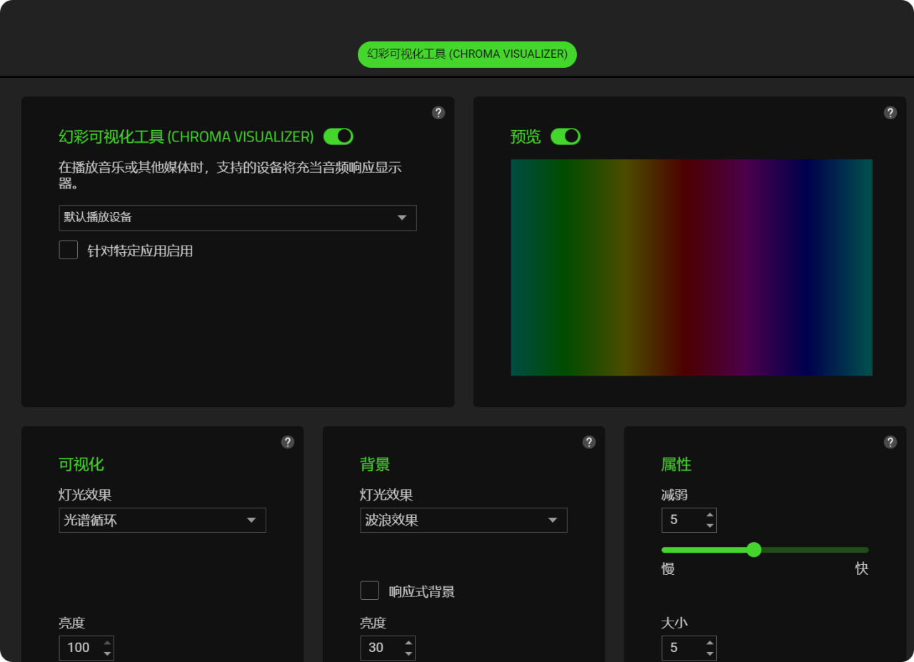The image size is (914, 662).
Task: Check the 针对特定应用启用 checkbox
Action: click(x=69, y=250)
